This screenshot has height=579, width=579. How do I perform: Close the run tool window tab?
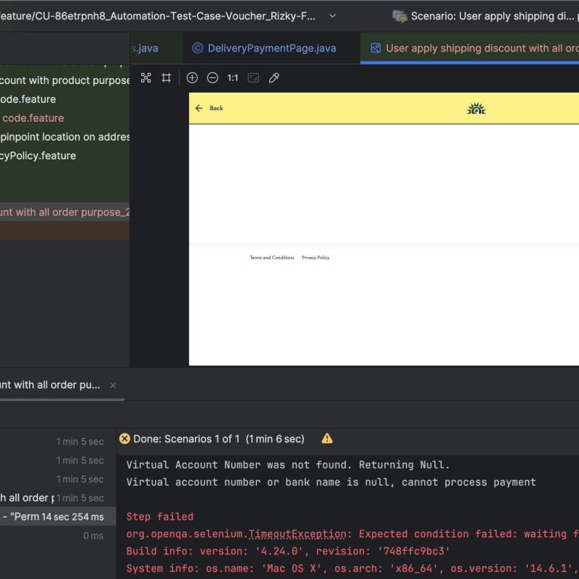coord(113,385)
